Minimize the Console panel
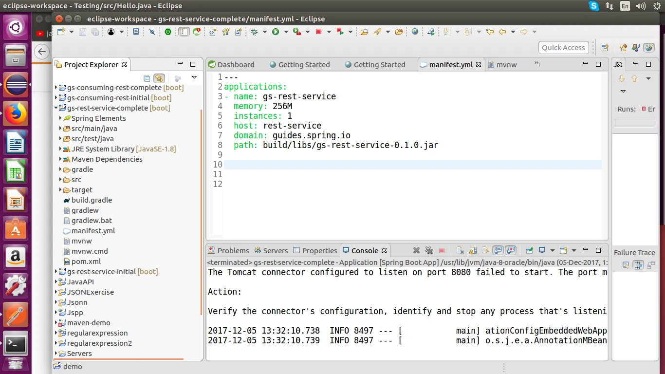 coord(586,250)
